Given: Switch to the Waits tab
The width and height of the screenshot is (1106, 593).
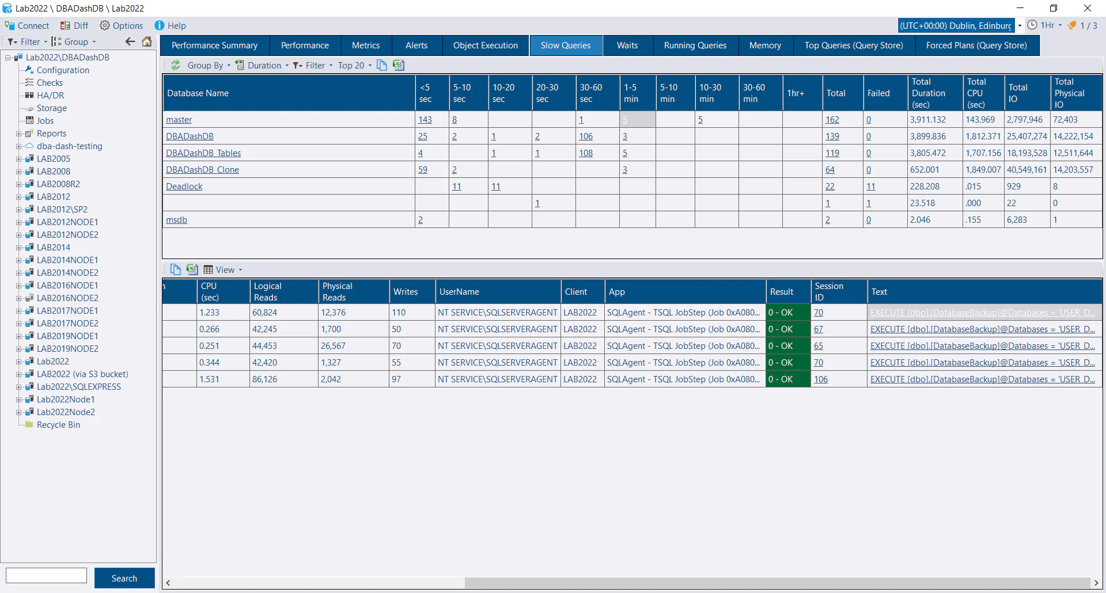Looking at the screenshot, I should 627,45.
